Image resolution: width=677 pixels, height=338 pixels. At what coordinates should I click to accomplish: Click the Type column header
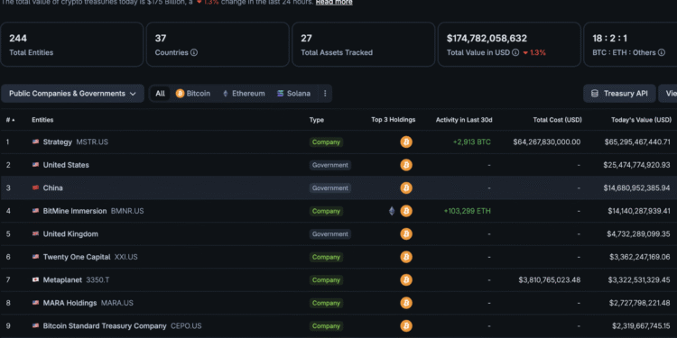317,120
